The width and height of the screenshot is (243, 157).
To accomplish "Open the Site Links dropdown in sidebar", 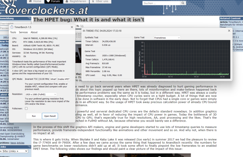I will click(14, 151).
